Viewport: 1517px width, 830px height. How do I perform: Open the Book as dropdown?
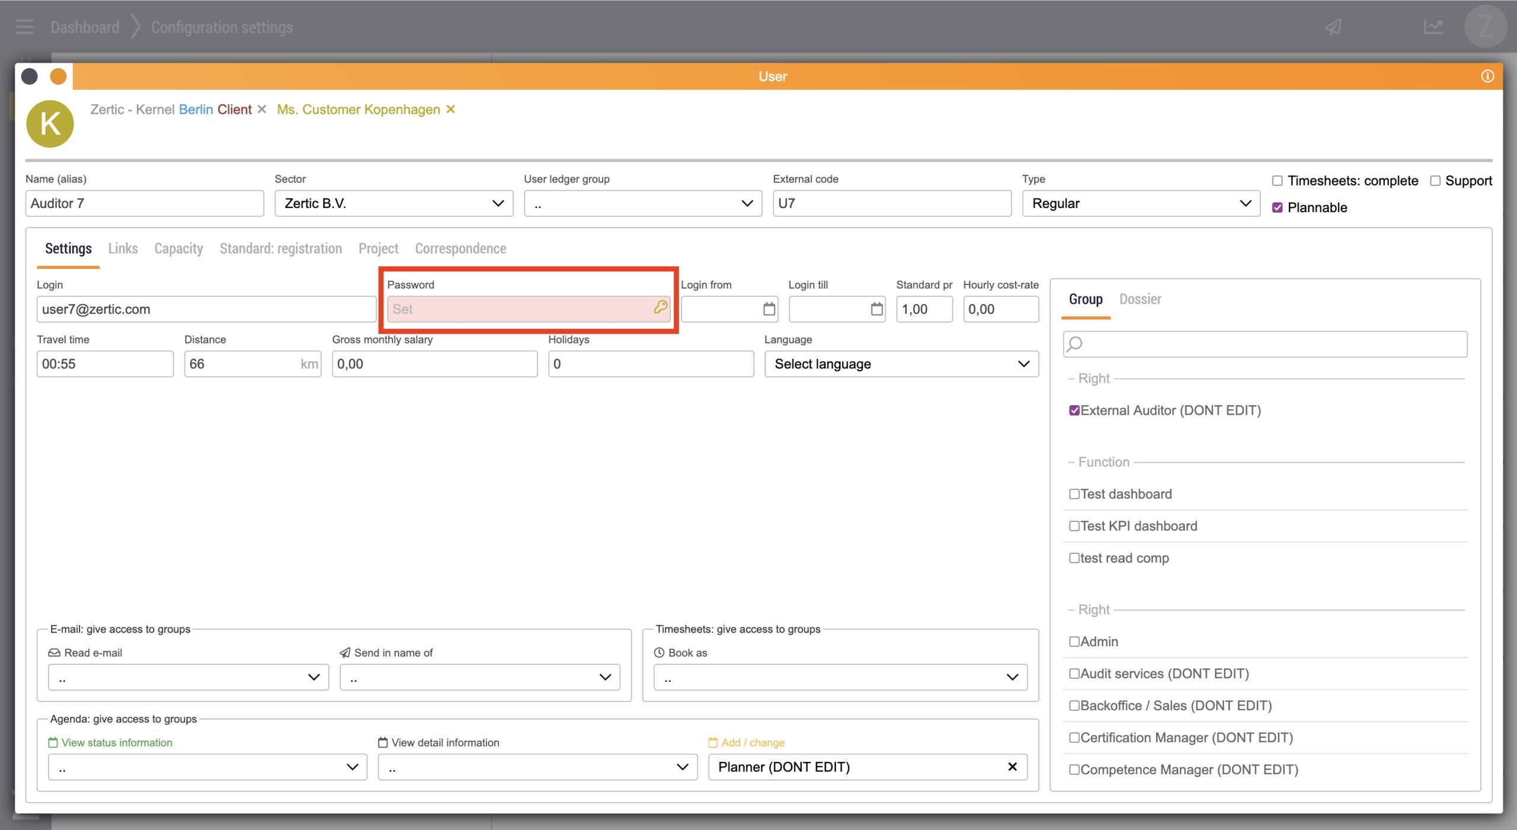pos(840,677)
